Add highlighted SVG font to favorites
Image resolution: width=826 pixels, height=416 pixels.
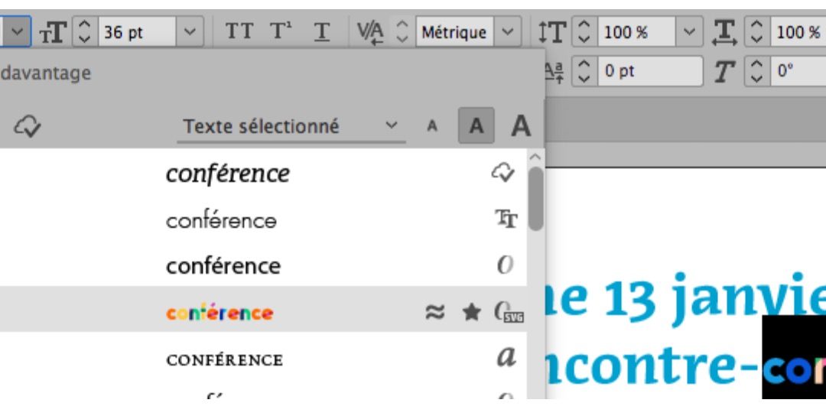[x=472, y=312]
